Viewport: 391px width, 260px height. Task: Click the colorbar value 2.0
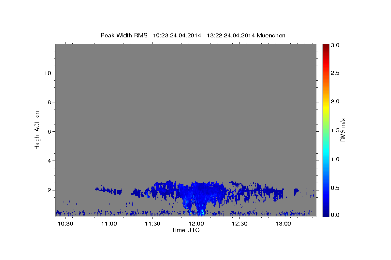[x=335, y=101]
